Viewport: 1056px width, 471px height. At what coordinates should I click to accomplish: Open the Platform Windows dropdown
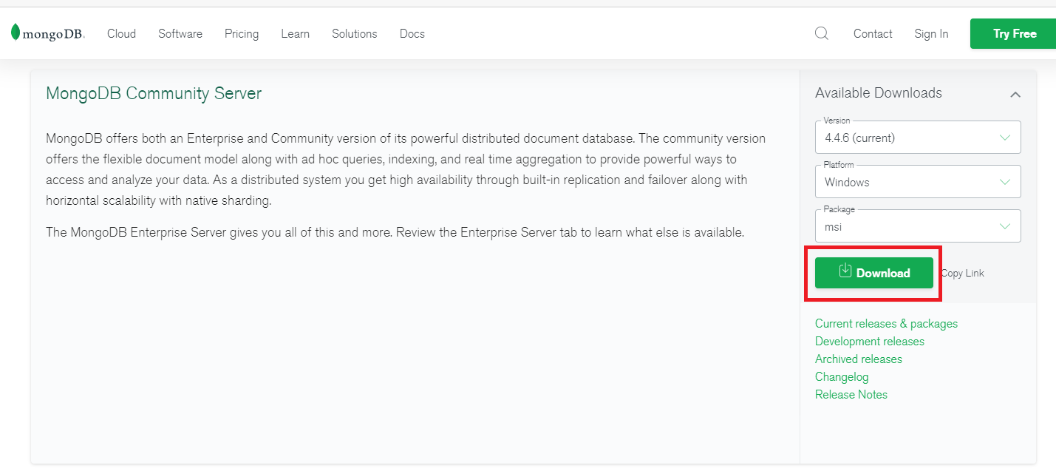pyautogui.click(x=918, y=182)
